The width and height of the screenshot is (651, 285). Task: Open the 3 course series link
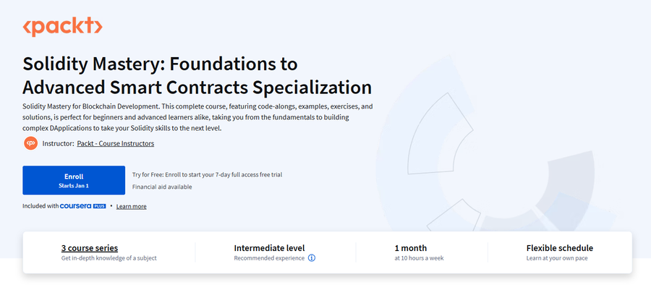(90, 248)
